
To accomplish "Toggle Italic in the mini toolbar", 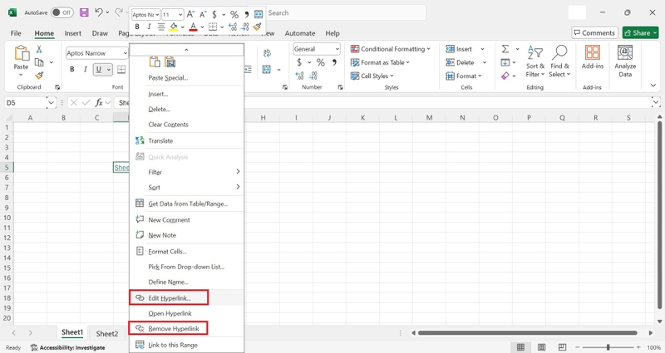I will click(149, 27).
